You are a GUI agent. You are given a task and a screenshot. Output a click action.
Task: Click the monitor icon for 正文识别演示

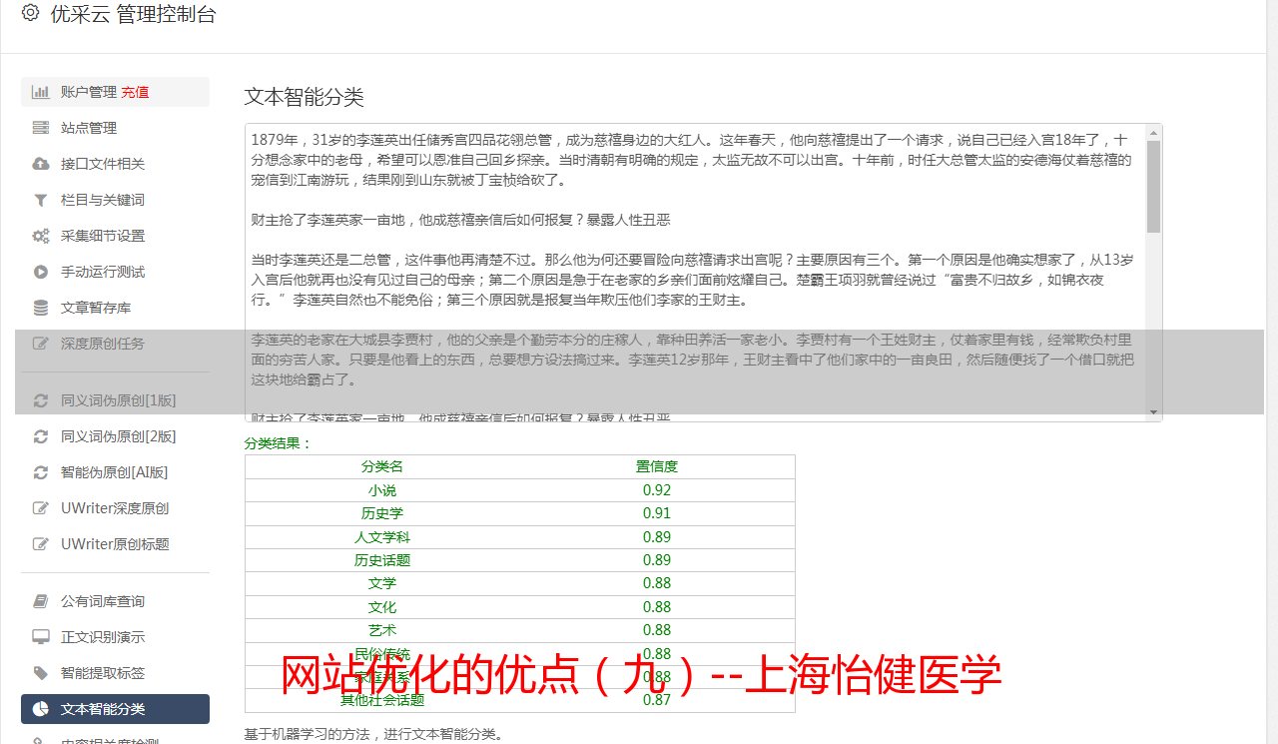click(x=41, y=637)
